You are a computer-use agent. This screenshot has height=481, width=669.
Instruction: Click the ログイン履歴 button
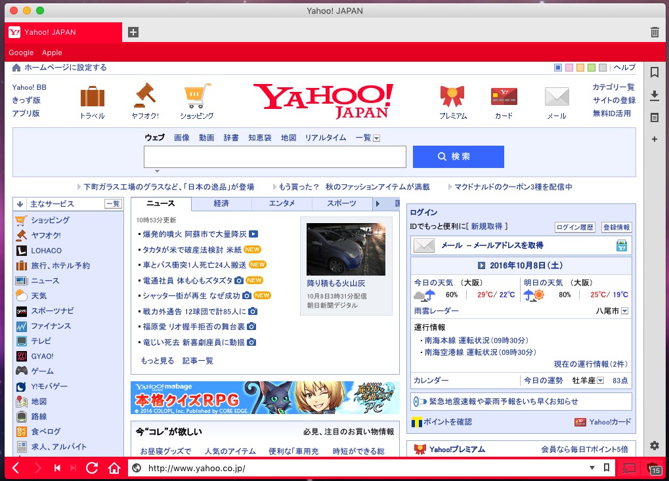click(574, 227)
